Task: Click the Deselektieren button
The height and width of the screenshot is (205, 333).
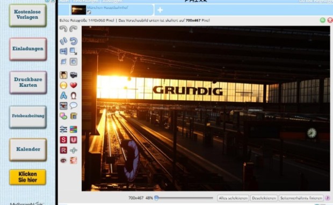Action: click(264, 198)
